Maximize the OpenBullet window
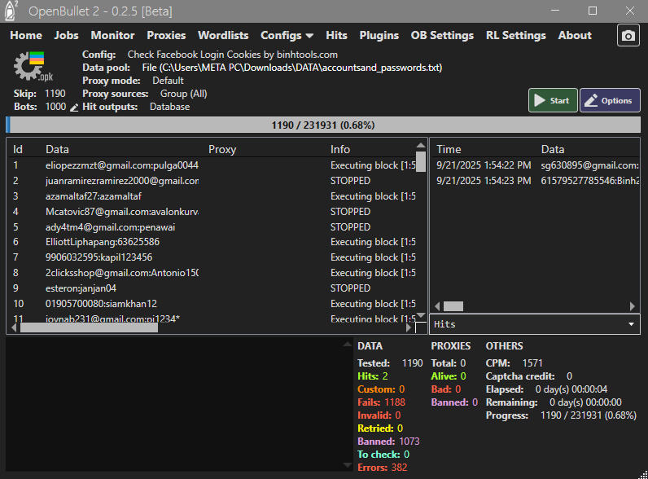Screen dimensions: 648x479 (592, 11)
